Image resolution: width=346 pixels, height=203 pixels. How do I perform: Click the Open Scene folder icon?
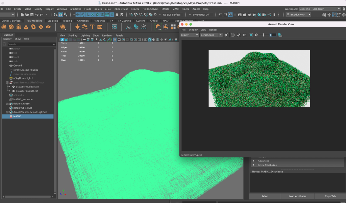click(x=27, y=15)
